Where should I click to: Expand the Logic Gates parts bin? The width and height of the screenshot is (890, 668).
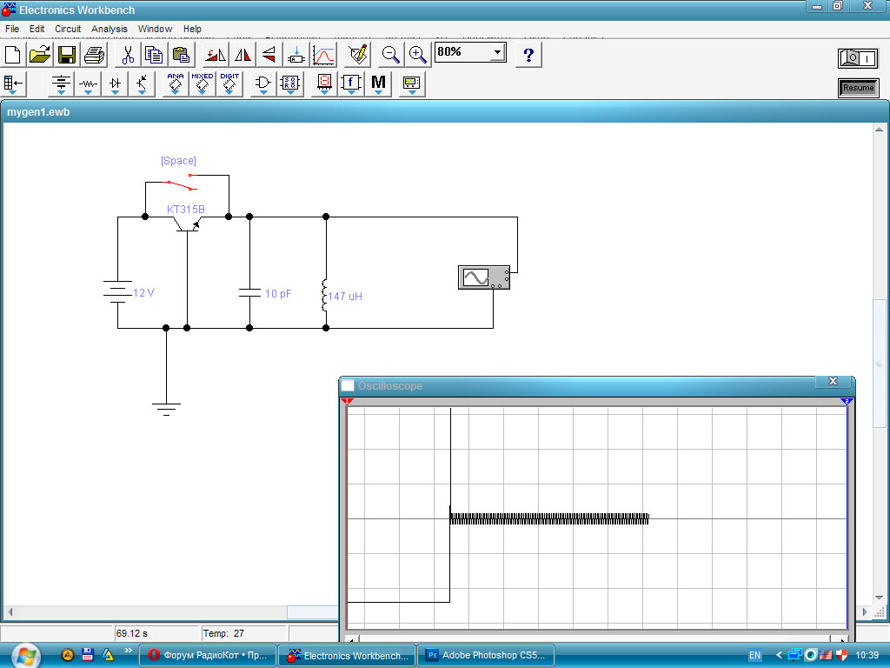pyautogui.click(x=262, y=83)
